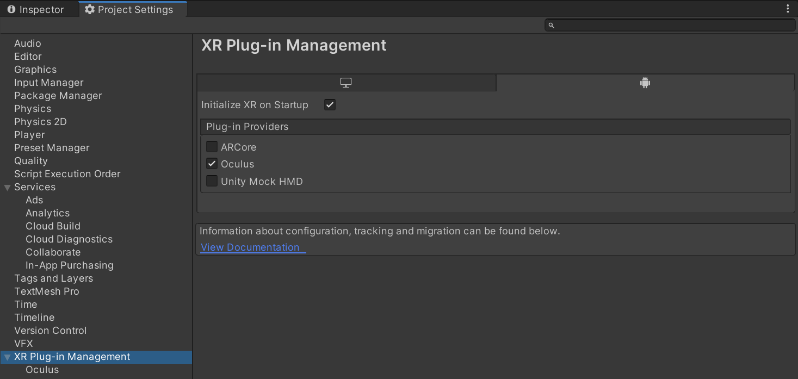Select the Android platform icon tab
This screenshot has width=798, height=379.
[x=645, y=83]
